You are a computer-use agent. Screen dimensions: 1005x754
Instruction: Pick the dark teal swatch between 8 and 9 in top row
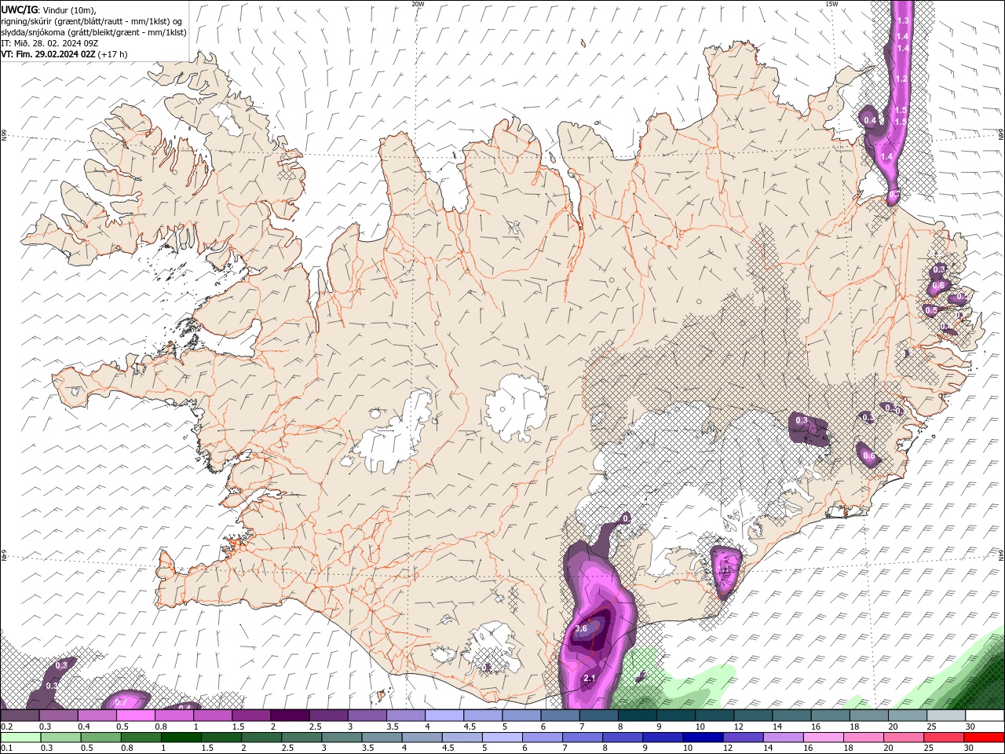pos(637,716)
